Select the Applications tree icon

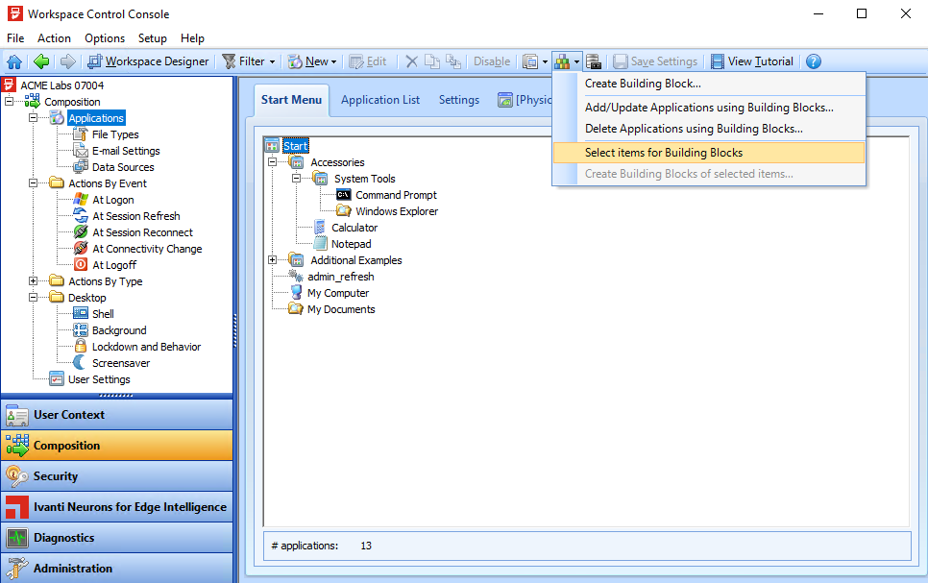coord(57,118)
